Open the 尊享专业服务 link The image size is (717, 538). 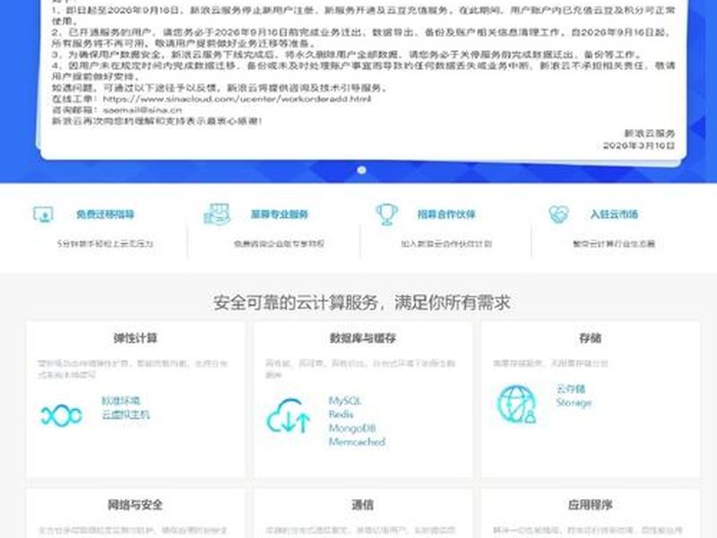click(x=279, y=214)
